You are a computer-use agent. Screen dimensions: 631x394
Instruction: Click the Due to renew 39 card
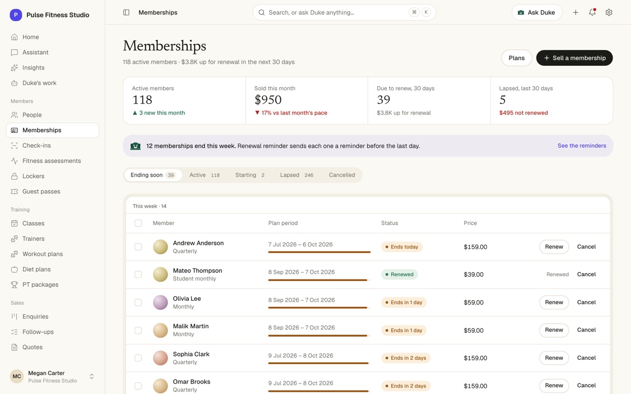[x=429, y=101]
